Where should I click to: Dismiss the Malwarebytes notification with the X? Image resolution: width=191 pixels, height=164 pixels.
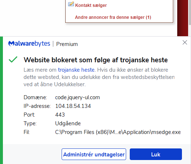(x=185, y=42)
